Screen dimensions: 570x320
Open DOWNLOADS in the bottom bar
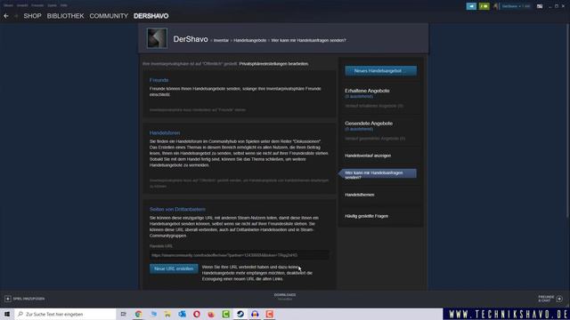pos(285,296)
